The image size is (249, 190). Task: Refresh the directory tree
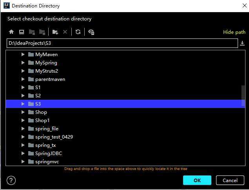pos(78,32)
